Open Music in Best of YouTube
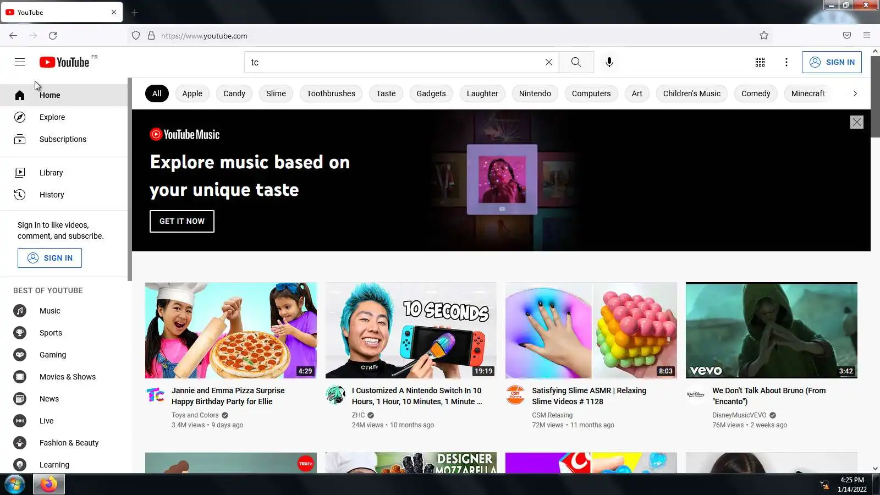 [64, 311]
